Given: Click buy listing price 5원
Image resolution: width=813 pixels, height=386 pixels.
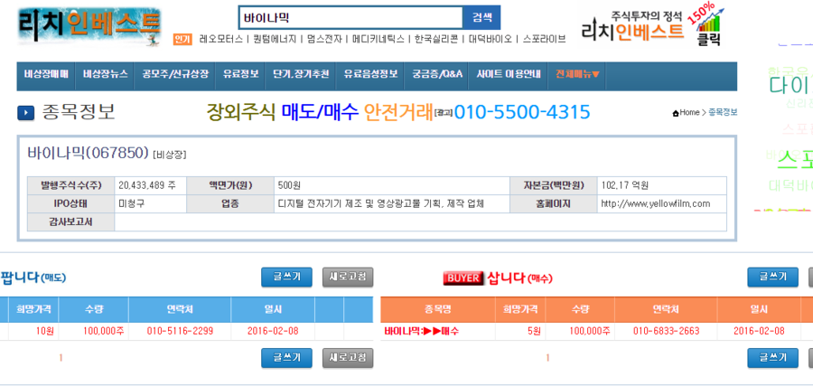Looking at the screenshot, I should [534, 331].
